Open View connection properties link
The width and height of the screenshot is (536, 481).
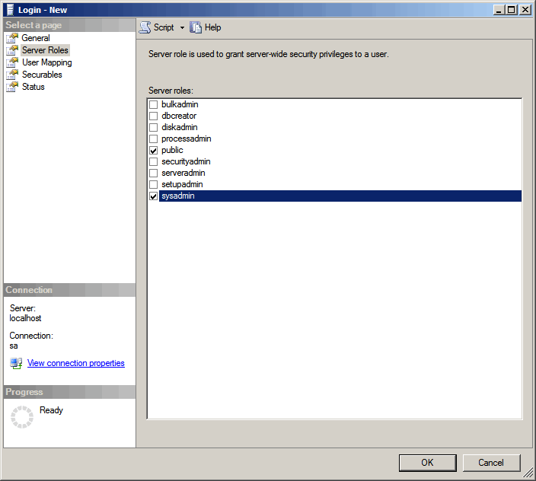pos(76,363)
